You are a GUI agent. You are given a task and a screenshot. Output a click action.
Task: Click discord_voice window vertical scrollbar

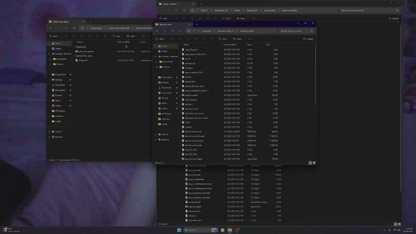coord(315,75)
